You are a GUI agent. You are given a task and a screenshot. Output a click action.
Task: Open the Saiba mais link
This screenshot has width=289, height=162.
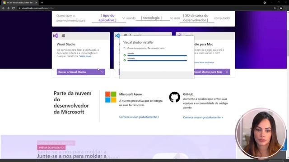(85, 56)
